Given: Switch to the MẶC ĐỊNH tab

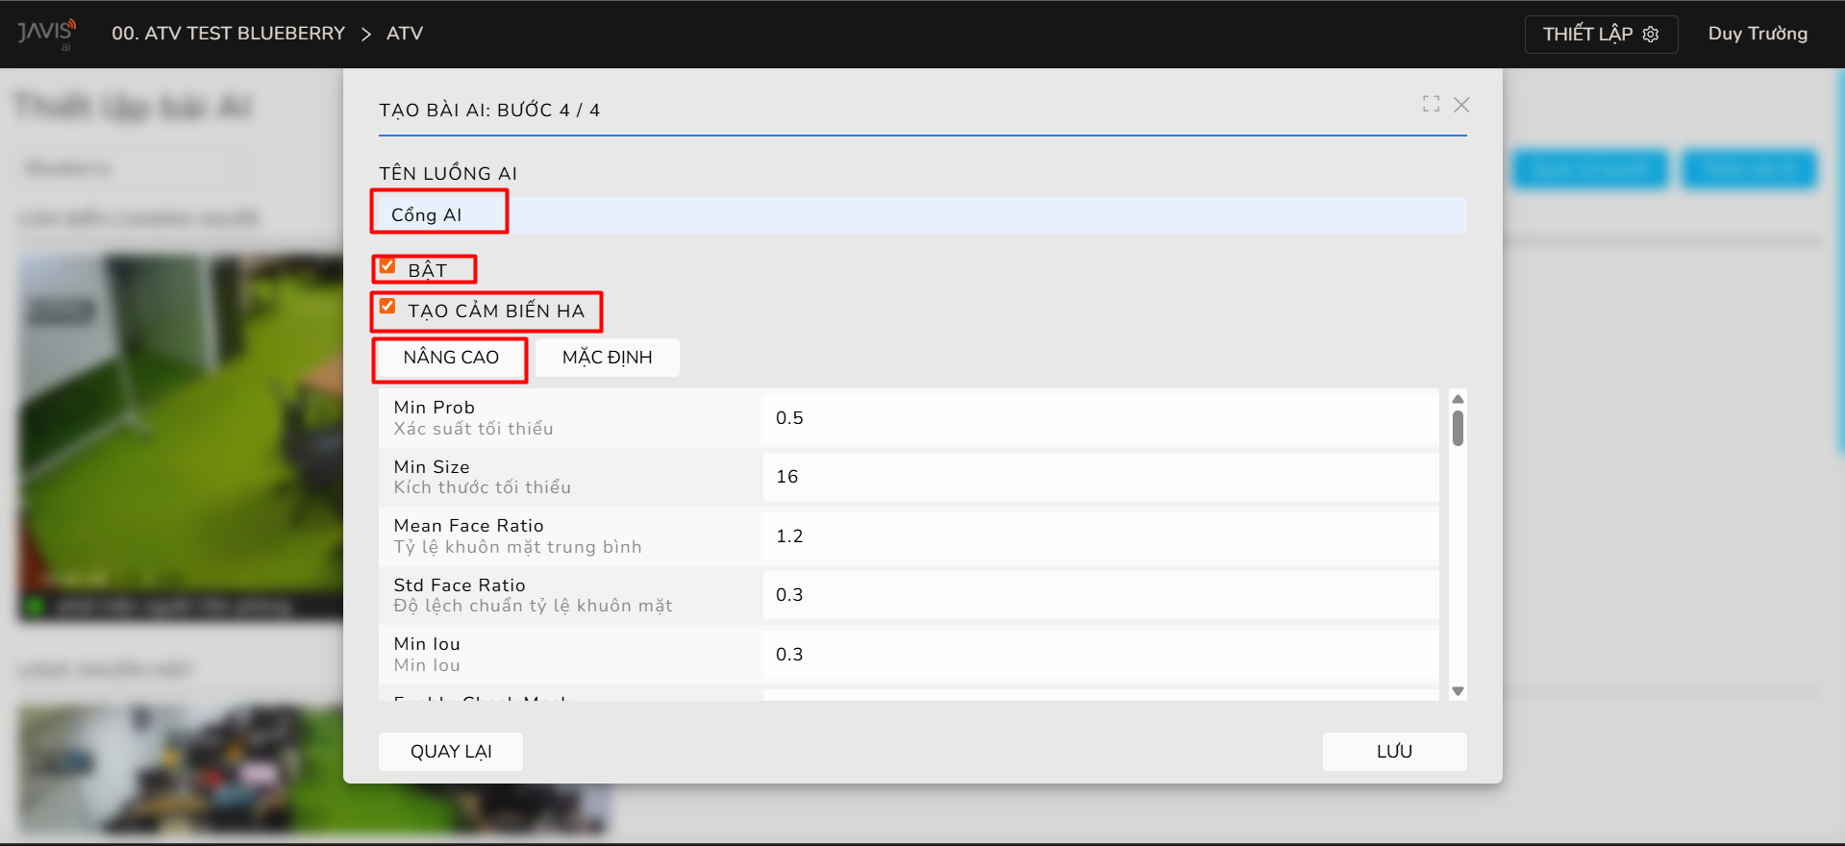Looking at the screenshot, I should 607,358.
